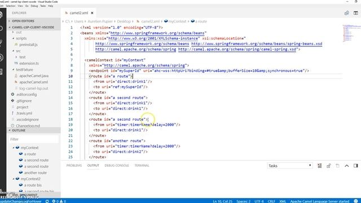Select the camel2.xml editor tab
Screen dimensions: 361x203
[x=78, y=13]
